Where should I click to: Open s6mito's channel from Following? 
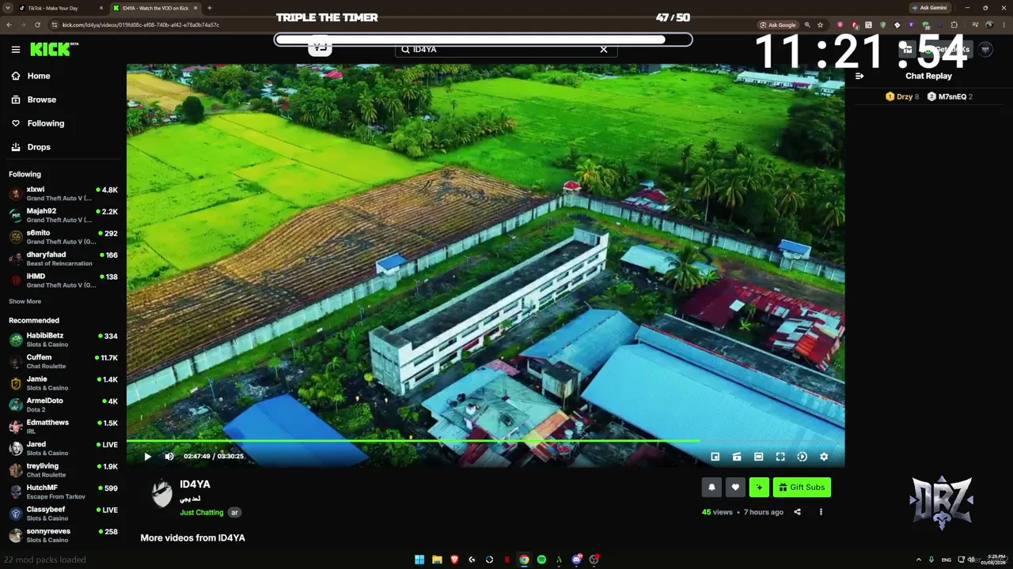click(63, 237)
